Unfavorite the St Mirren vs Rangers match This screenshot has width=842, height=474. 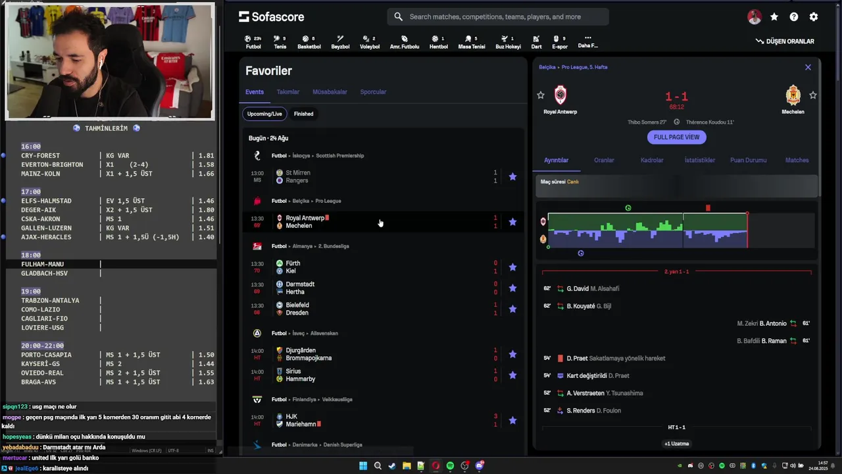click(x=512, y=176)
